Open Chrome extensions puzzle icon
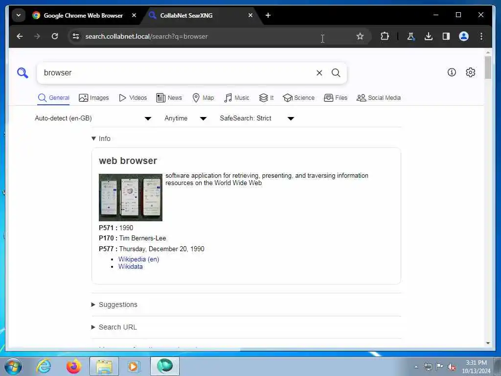This screenshot has height=376, width=501. (x=385, y=36)
